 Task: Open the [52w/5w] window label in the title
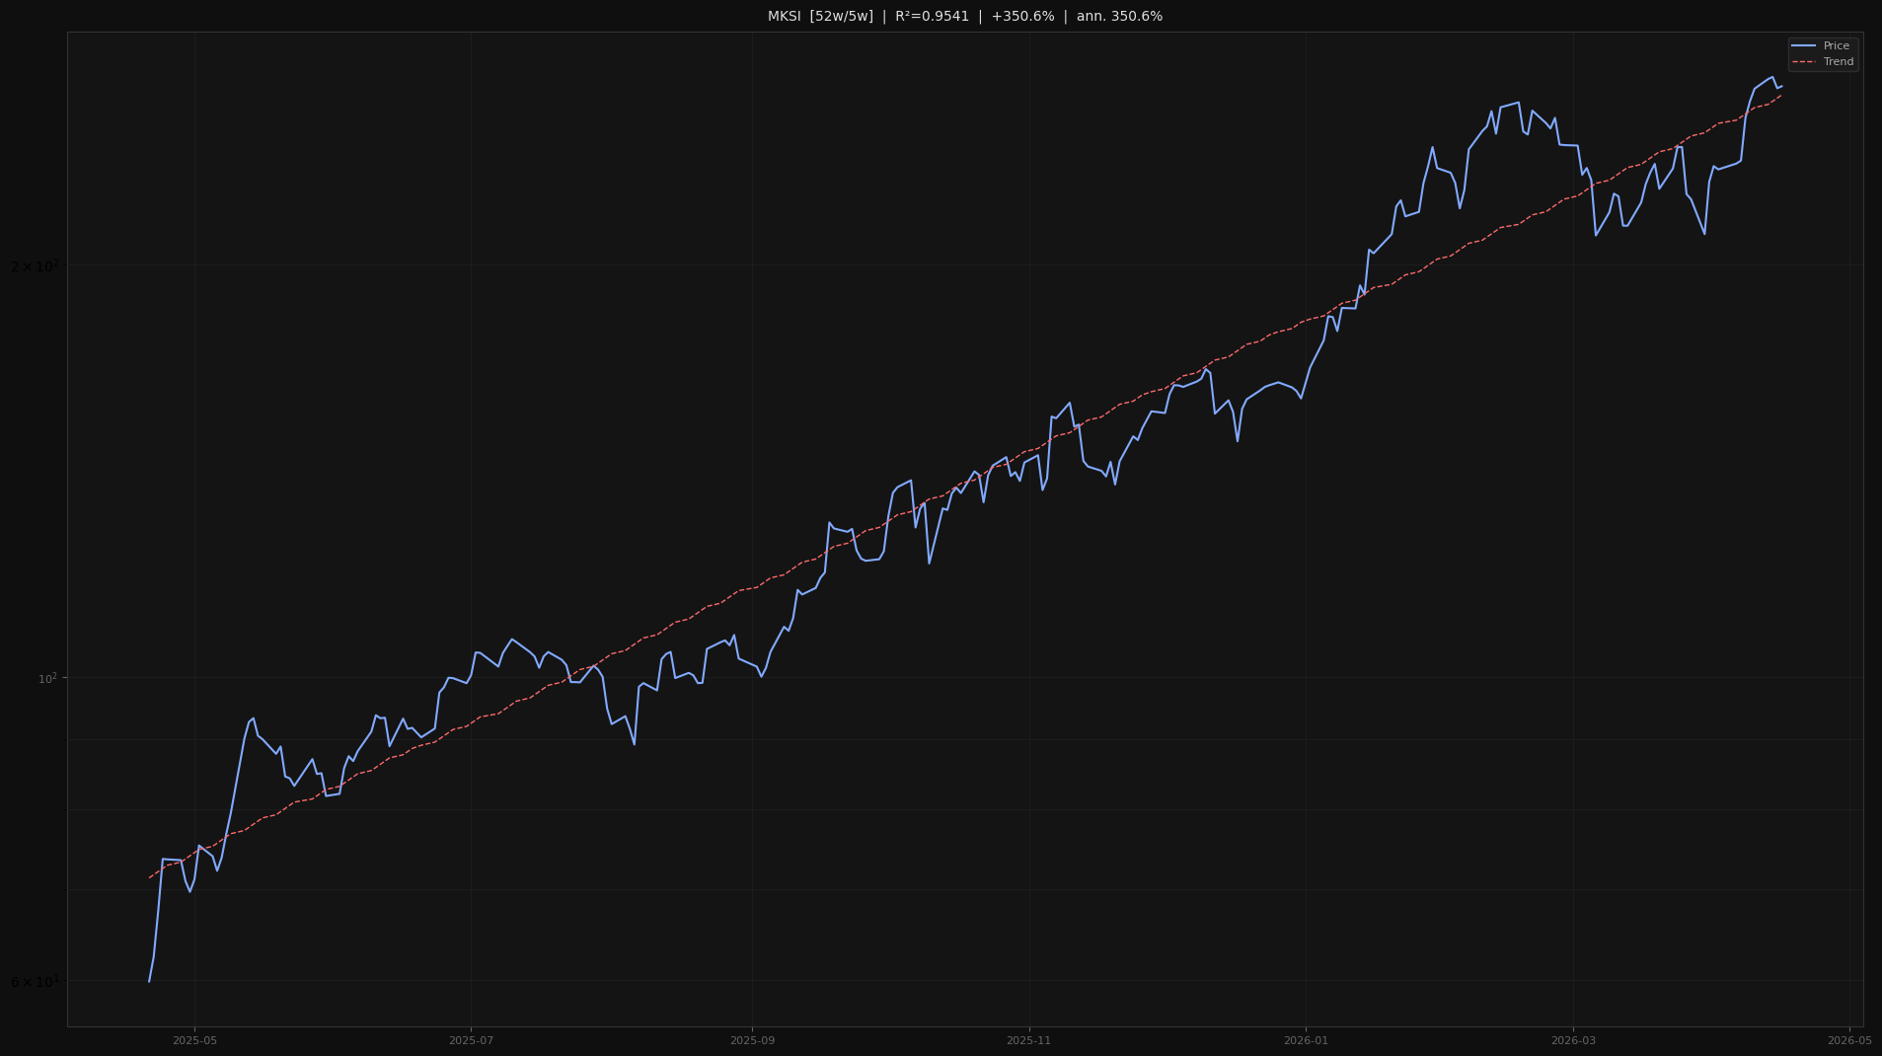point(841,16)
